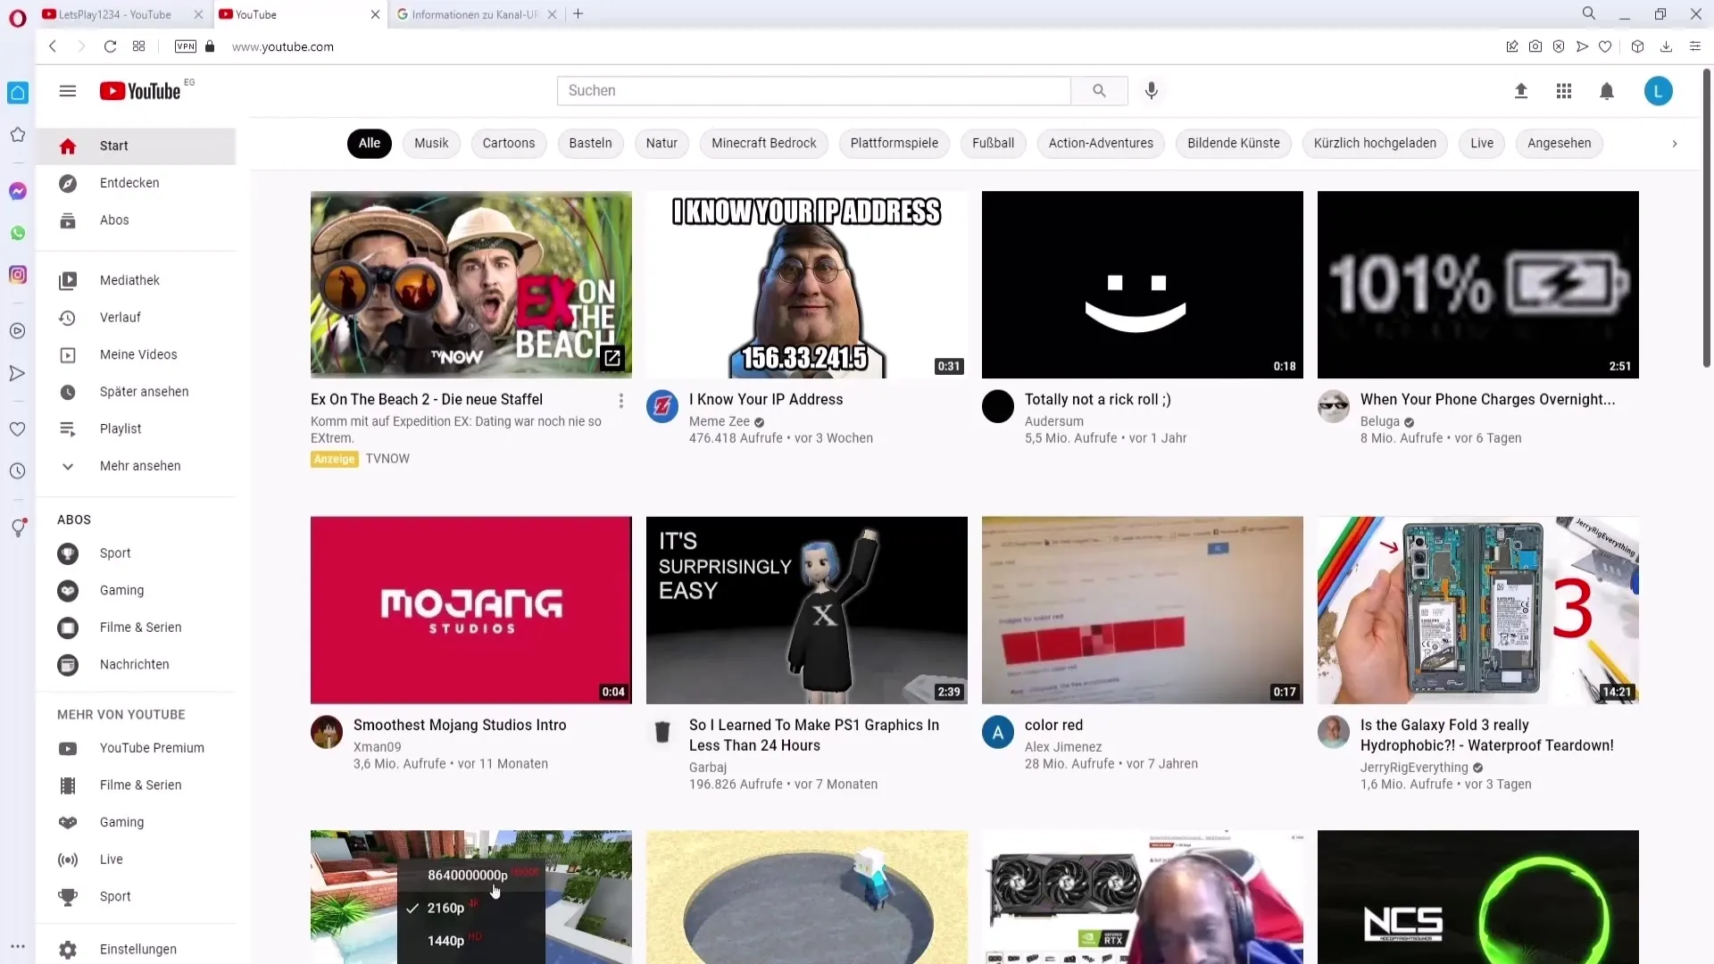Viewport: 1714px width, 964px height.
Task: Switch to LetsPlay1234 browser tab
Action: [x=114, y=14]
